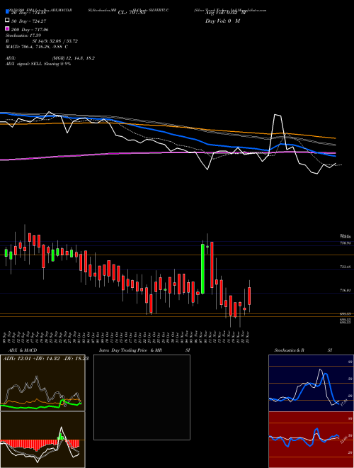This screenshot has width=354, height=468.
Task: Select the '50 Day - 724.27' legend label
Action: 28,21
